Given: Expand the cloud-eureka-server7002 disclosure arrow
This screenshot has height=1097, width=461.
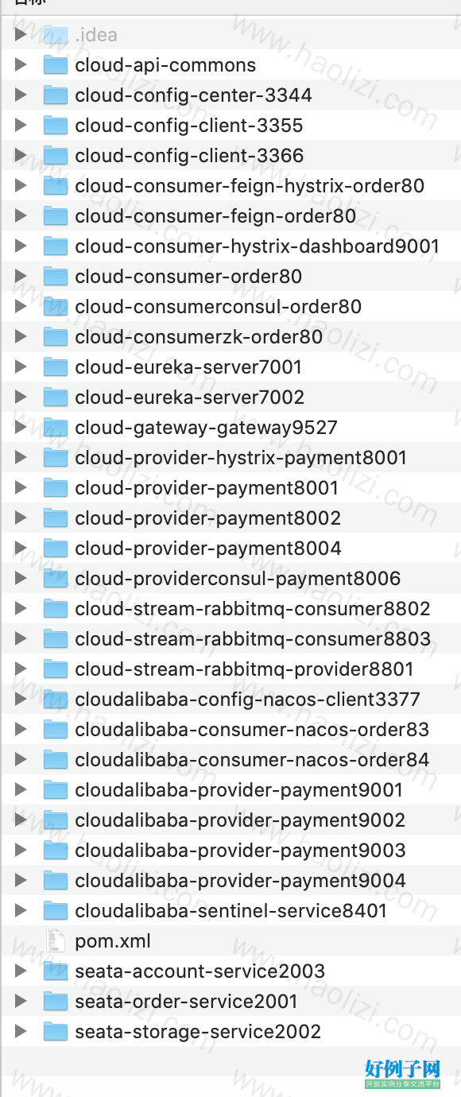Looking at the screenshot, I should tap(21, 397).
